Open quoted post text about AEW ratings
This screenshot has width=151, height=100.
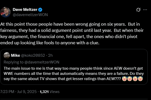tap(74, 74)
